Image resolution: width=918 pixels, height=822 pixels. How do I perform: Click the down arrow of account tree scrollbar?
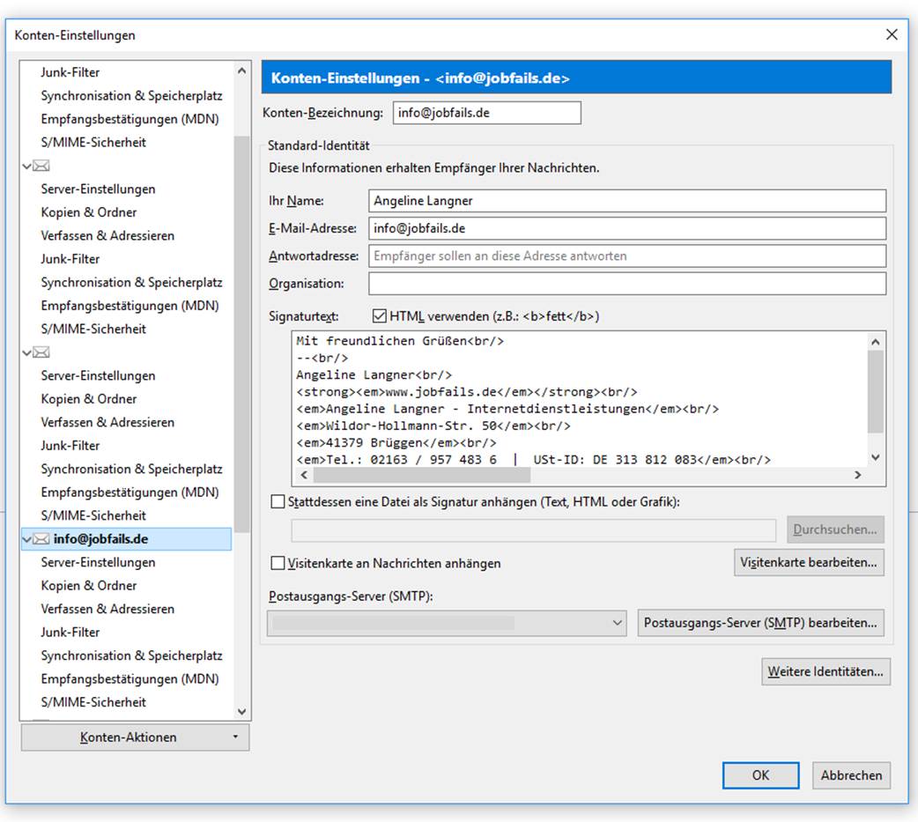click(241, 711)
